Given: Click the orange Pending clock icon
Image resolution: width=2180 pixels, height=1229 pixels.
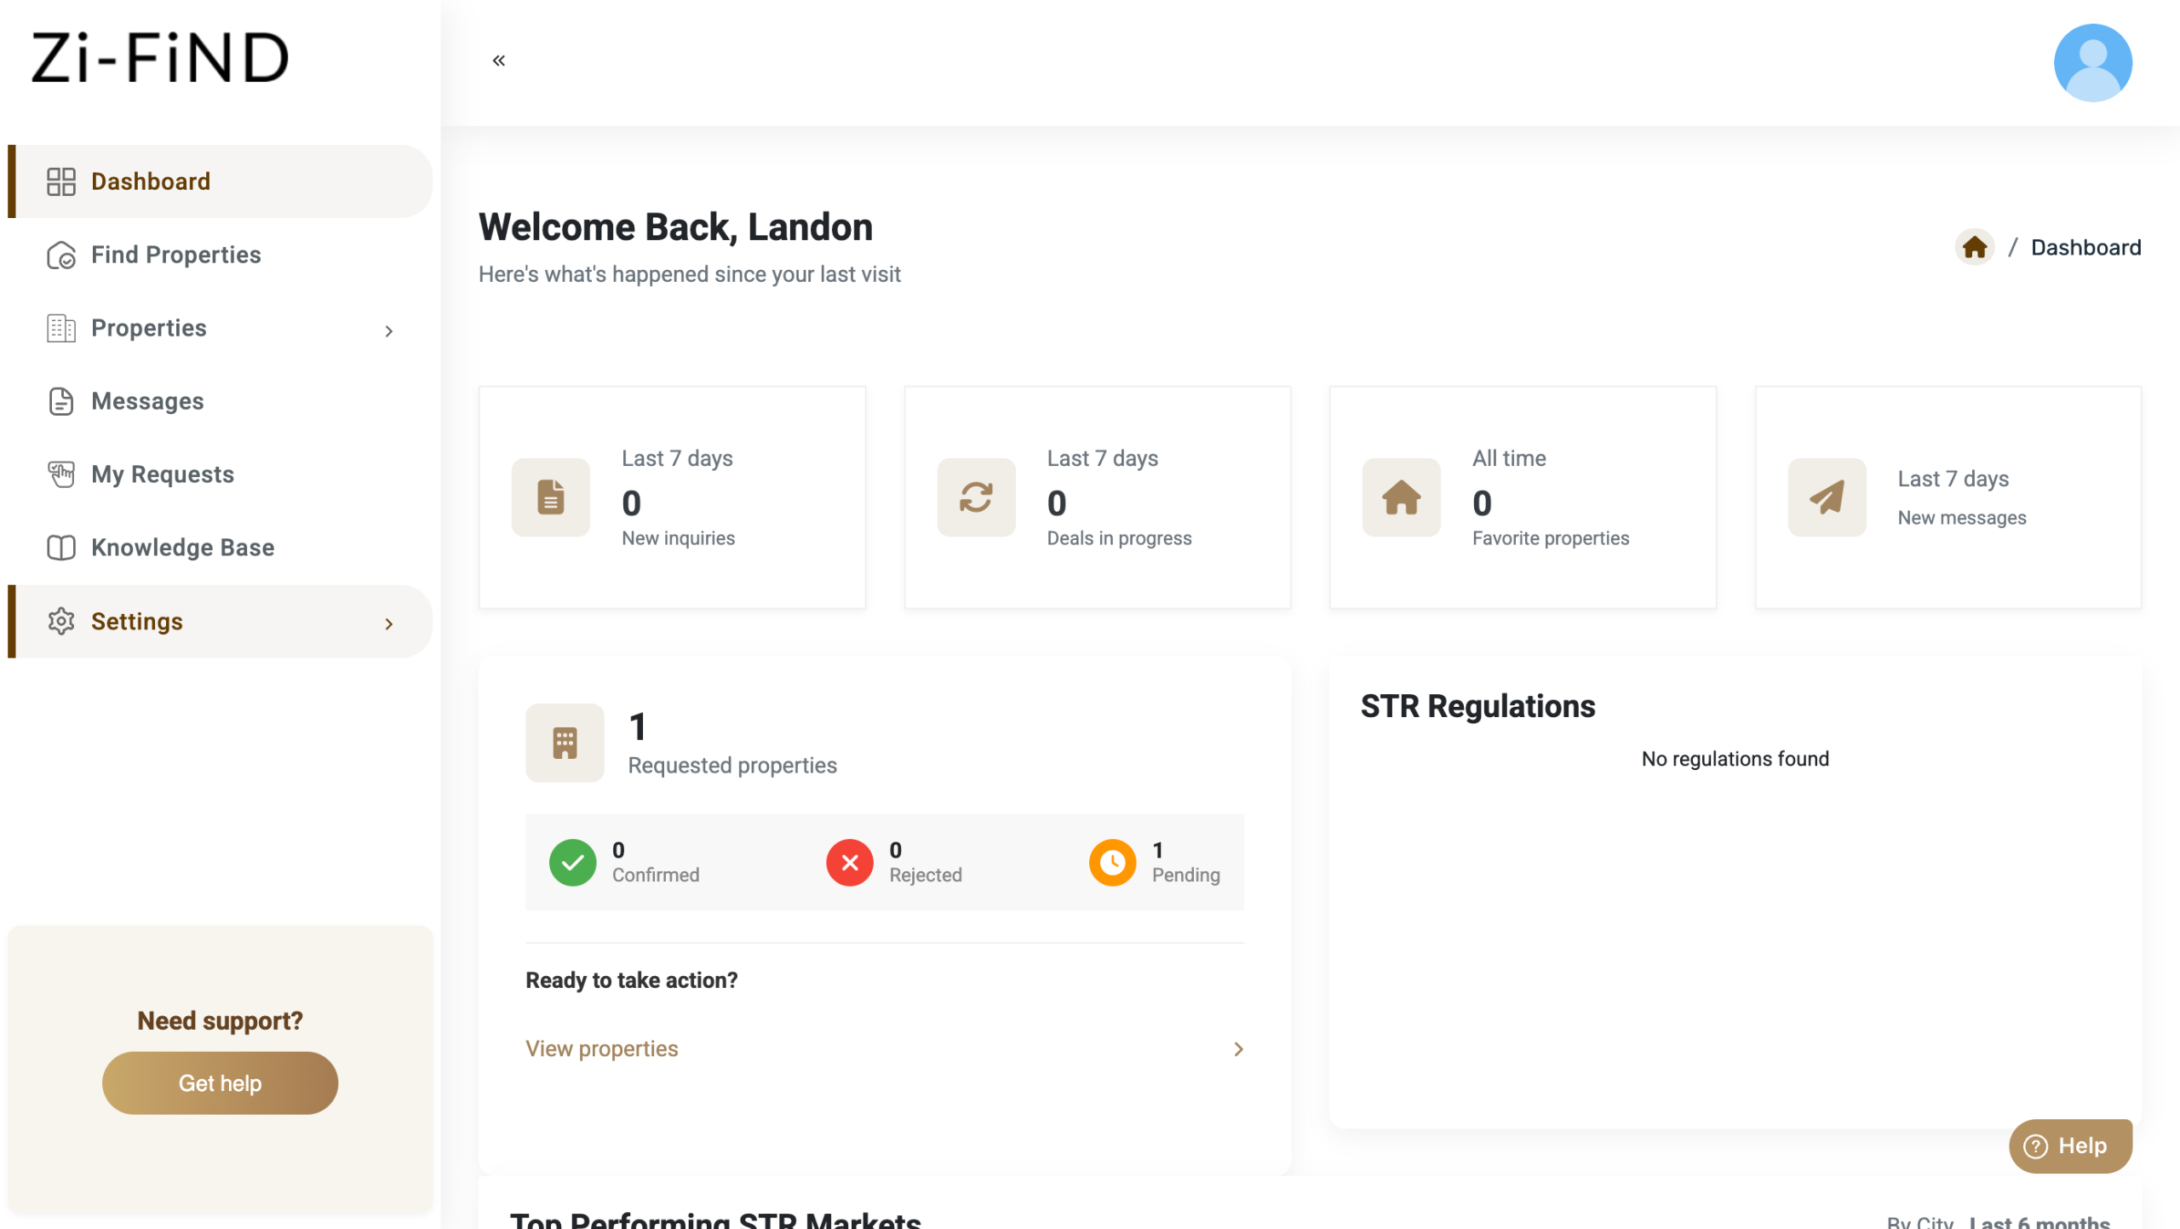Looking at the screenshot, I should pyautogui.click(x=1112, y=862).
